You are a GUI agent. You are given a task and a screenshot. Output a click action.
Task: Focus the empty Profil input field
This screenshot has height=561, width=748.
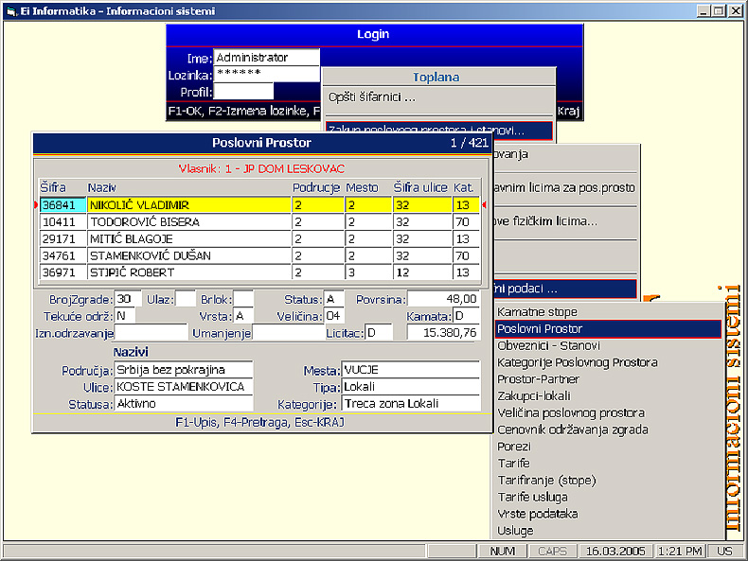243,92
